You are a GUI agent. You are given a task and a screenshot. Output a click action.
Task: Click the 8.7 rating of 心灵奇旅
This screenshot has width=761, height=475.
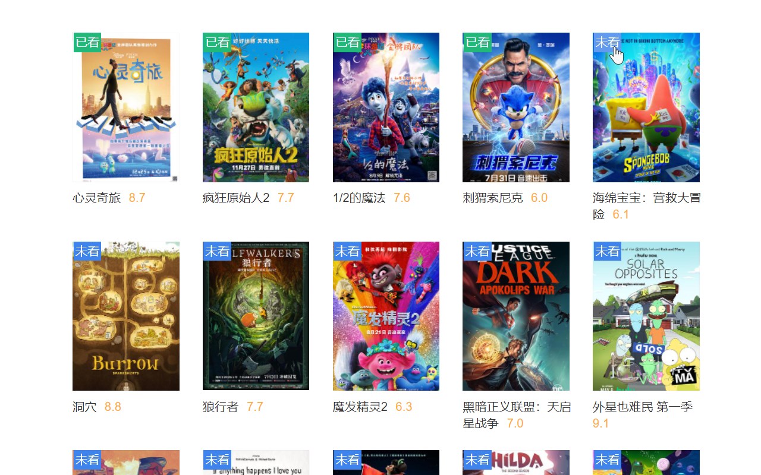point(137,198)
